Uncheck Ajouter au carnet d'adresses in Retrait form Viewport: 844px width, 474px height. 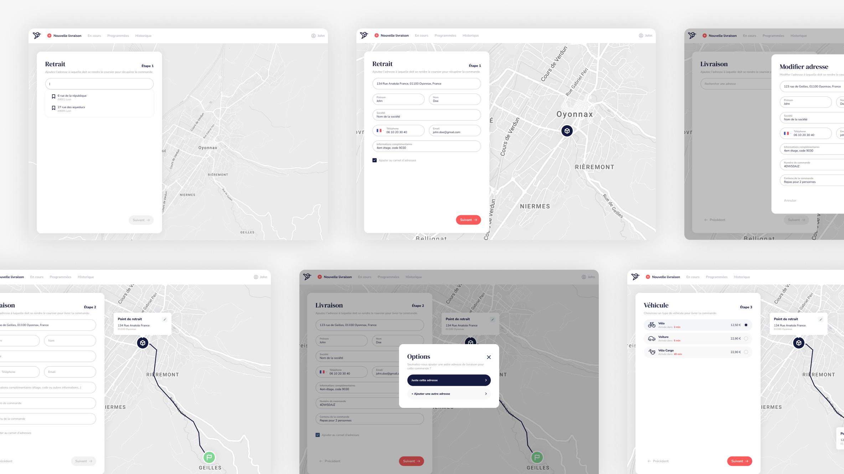374,160
